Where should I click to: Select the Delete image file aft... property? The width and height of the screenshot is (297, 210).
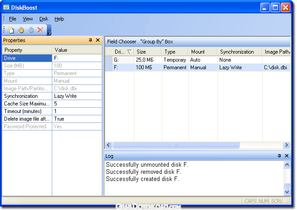pos(27,119)
